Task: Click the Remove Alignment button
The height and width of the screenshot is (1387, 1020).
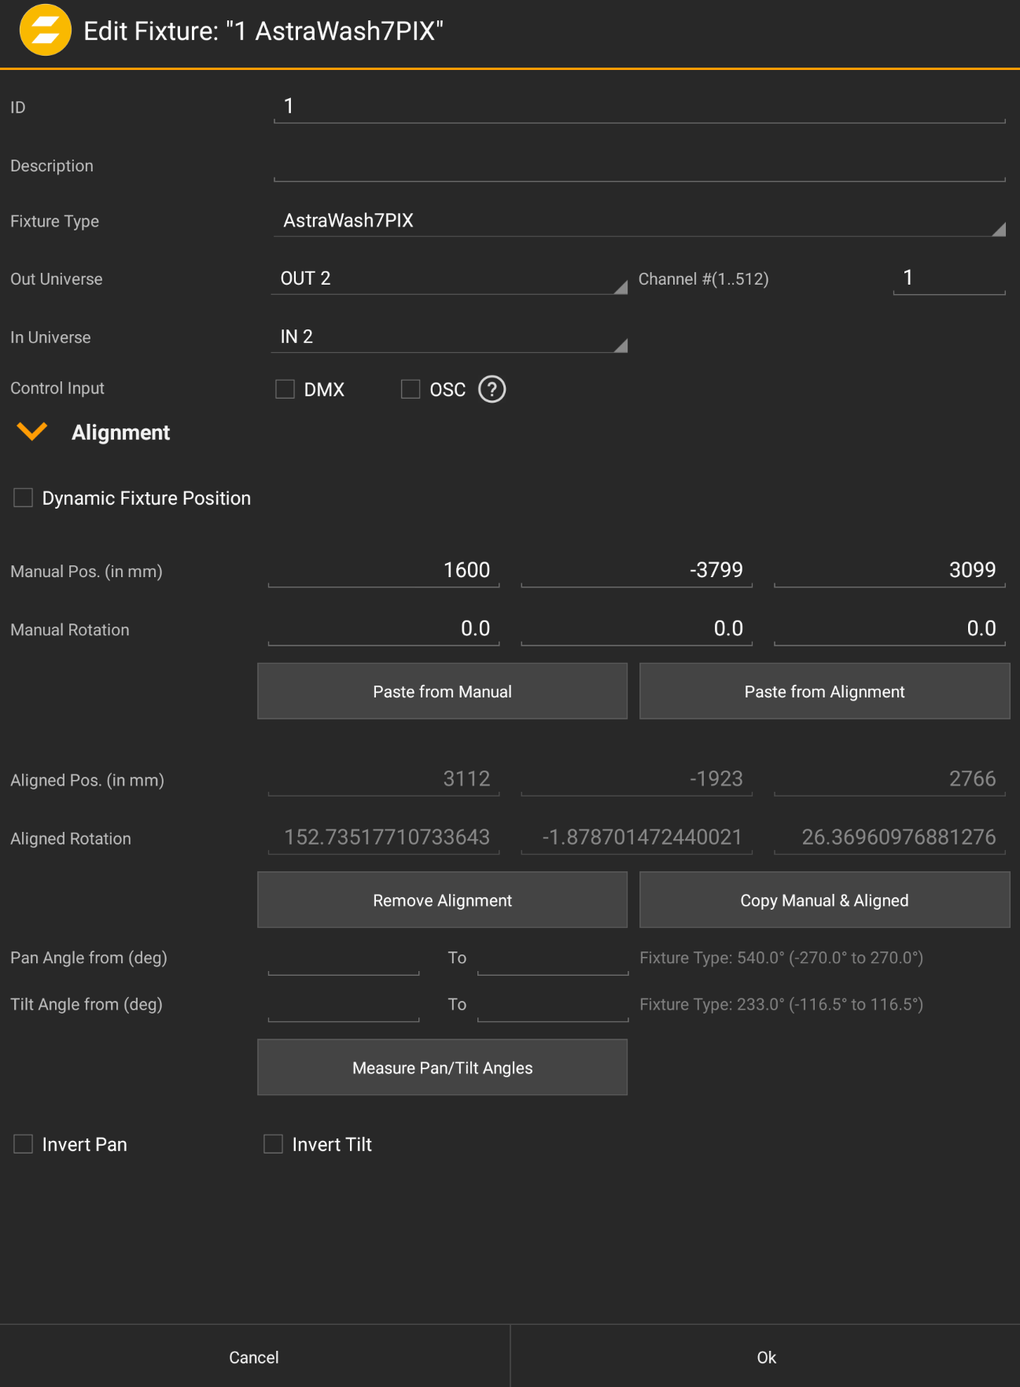Action: [442, 900]
